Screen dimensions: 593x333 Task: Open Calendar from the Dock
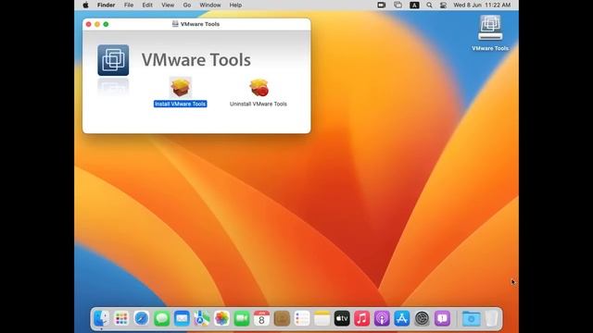point(261,318)
